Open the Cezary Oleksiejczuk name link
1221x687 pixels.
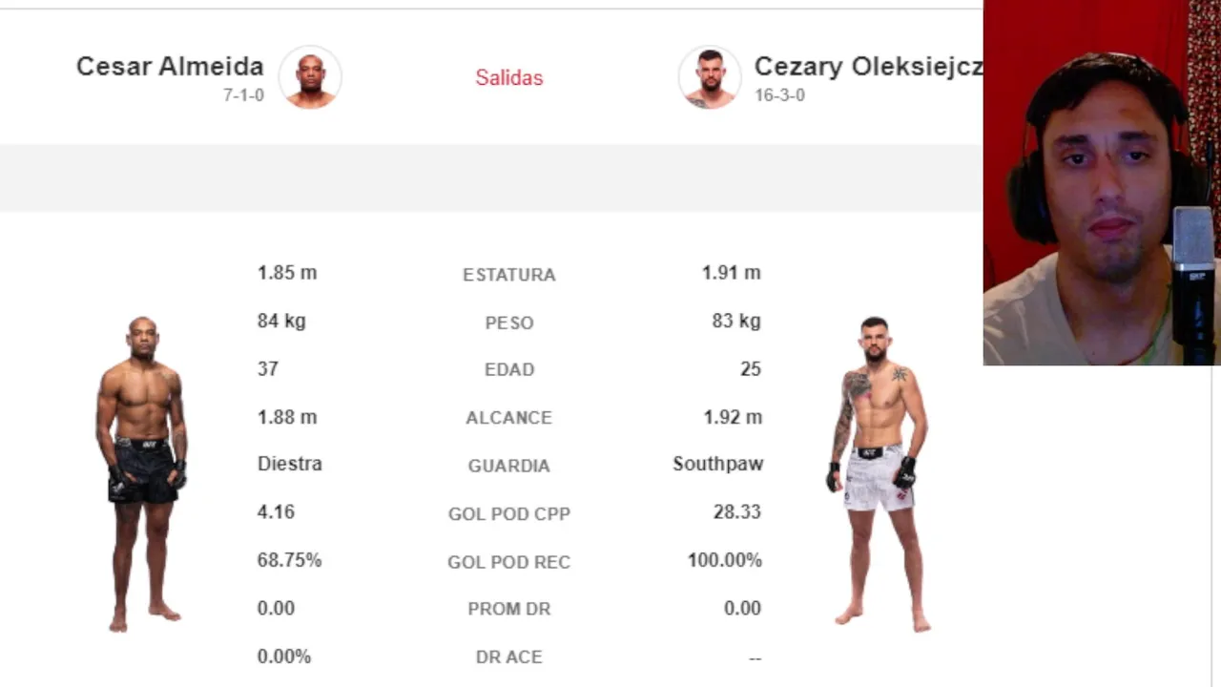tap(867, 66)
